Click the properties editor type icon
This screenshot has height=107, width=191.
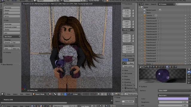141,67
